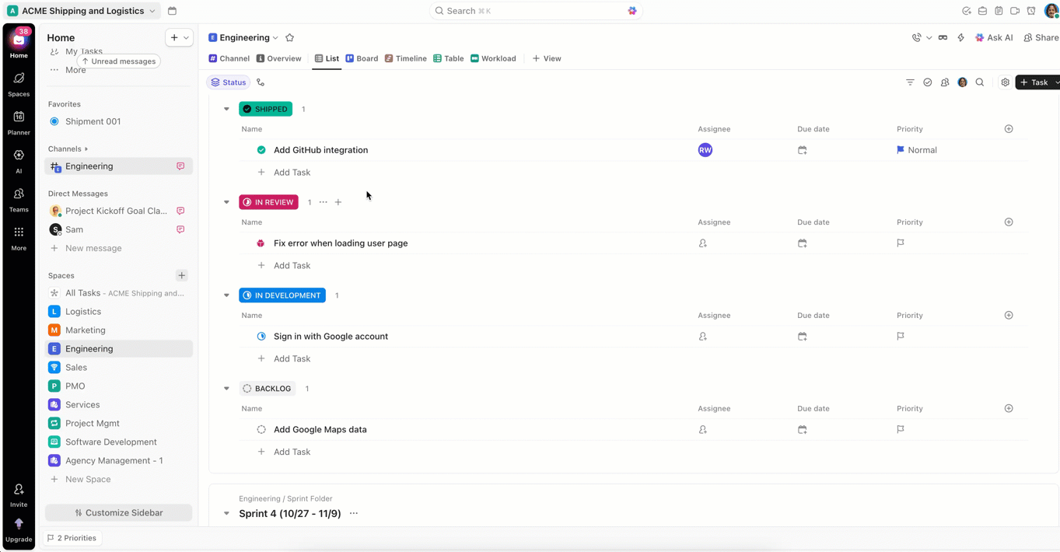The height and width of the screenshot is (552, 1060).
Task: Click the Customize Sidebar button
Action: pyautogui.click(x=117, y=512)
